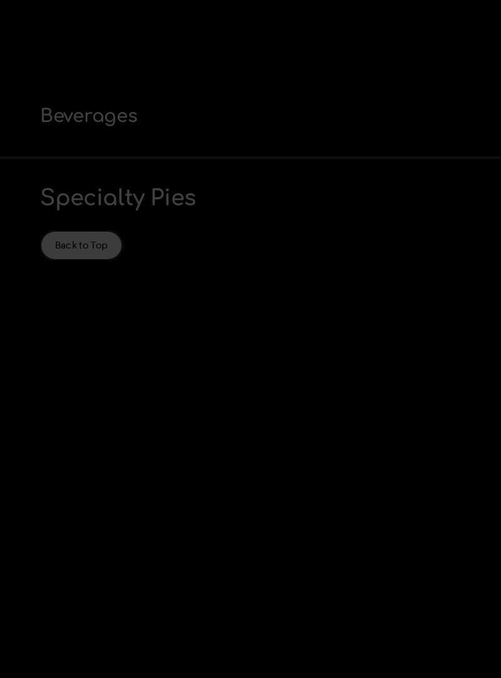Select the Beverages heading above the divider
501x678 pixels.
[89, 116]
